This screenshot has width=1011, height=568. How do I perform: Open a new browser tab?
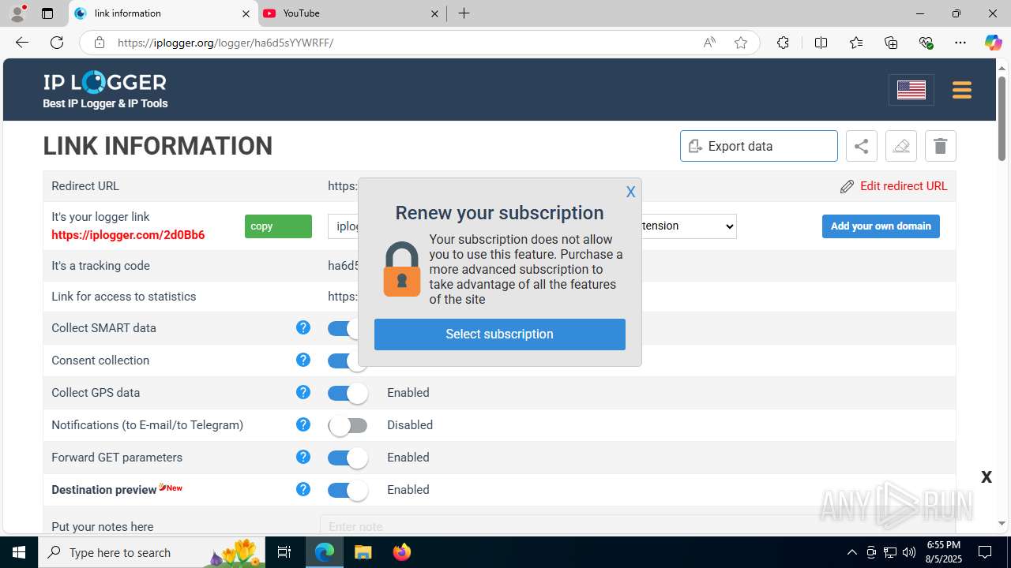[x=464, y=13]
